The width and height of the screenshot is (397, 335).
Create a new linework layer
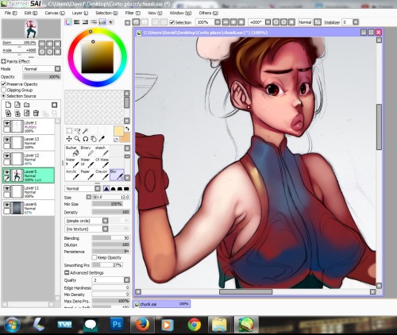pyautogui.click(x=17, y=105)
